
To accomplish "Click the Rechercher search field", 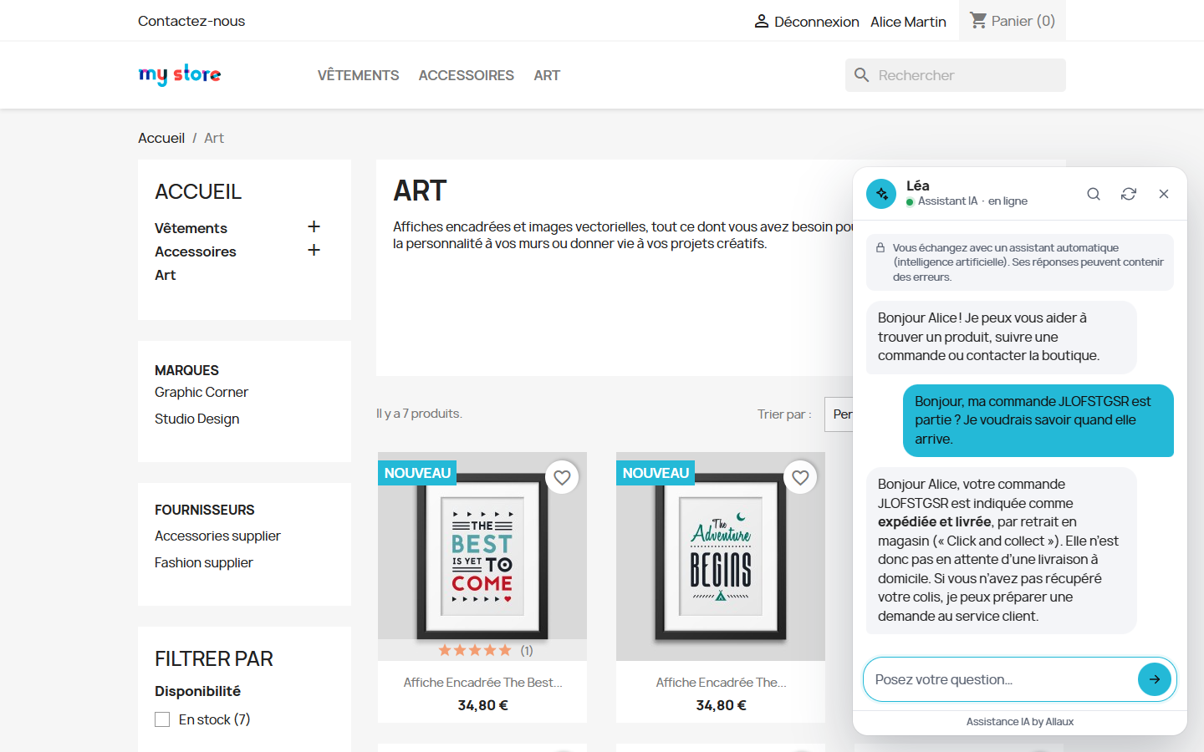I will point(956,75).
